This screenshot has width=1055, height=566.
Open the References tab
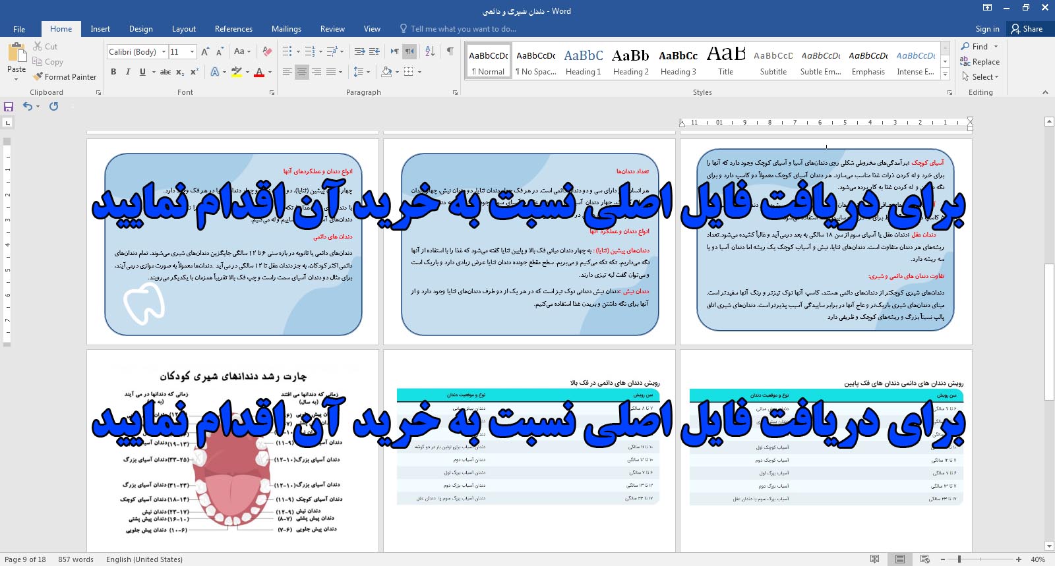(233, 29)
